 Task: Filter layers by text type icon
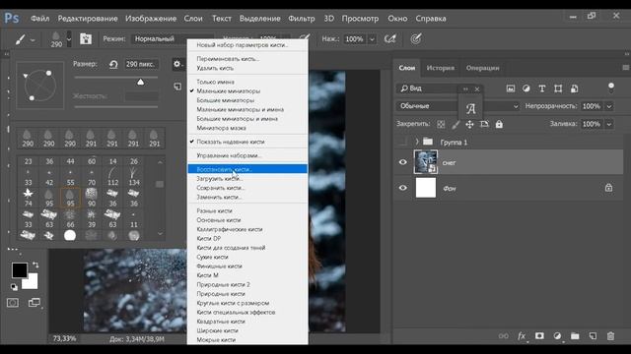[542, 88]
